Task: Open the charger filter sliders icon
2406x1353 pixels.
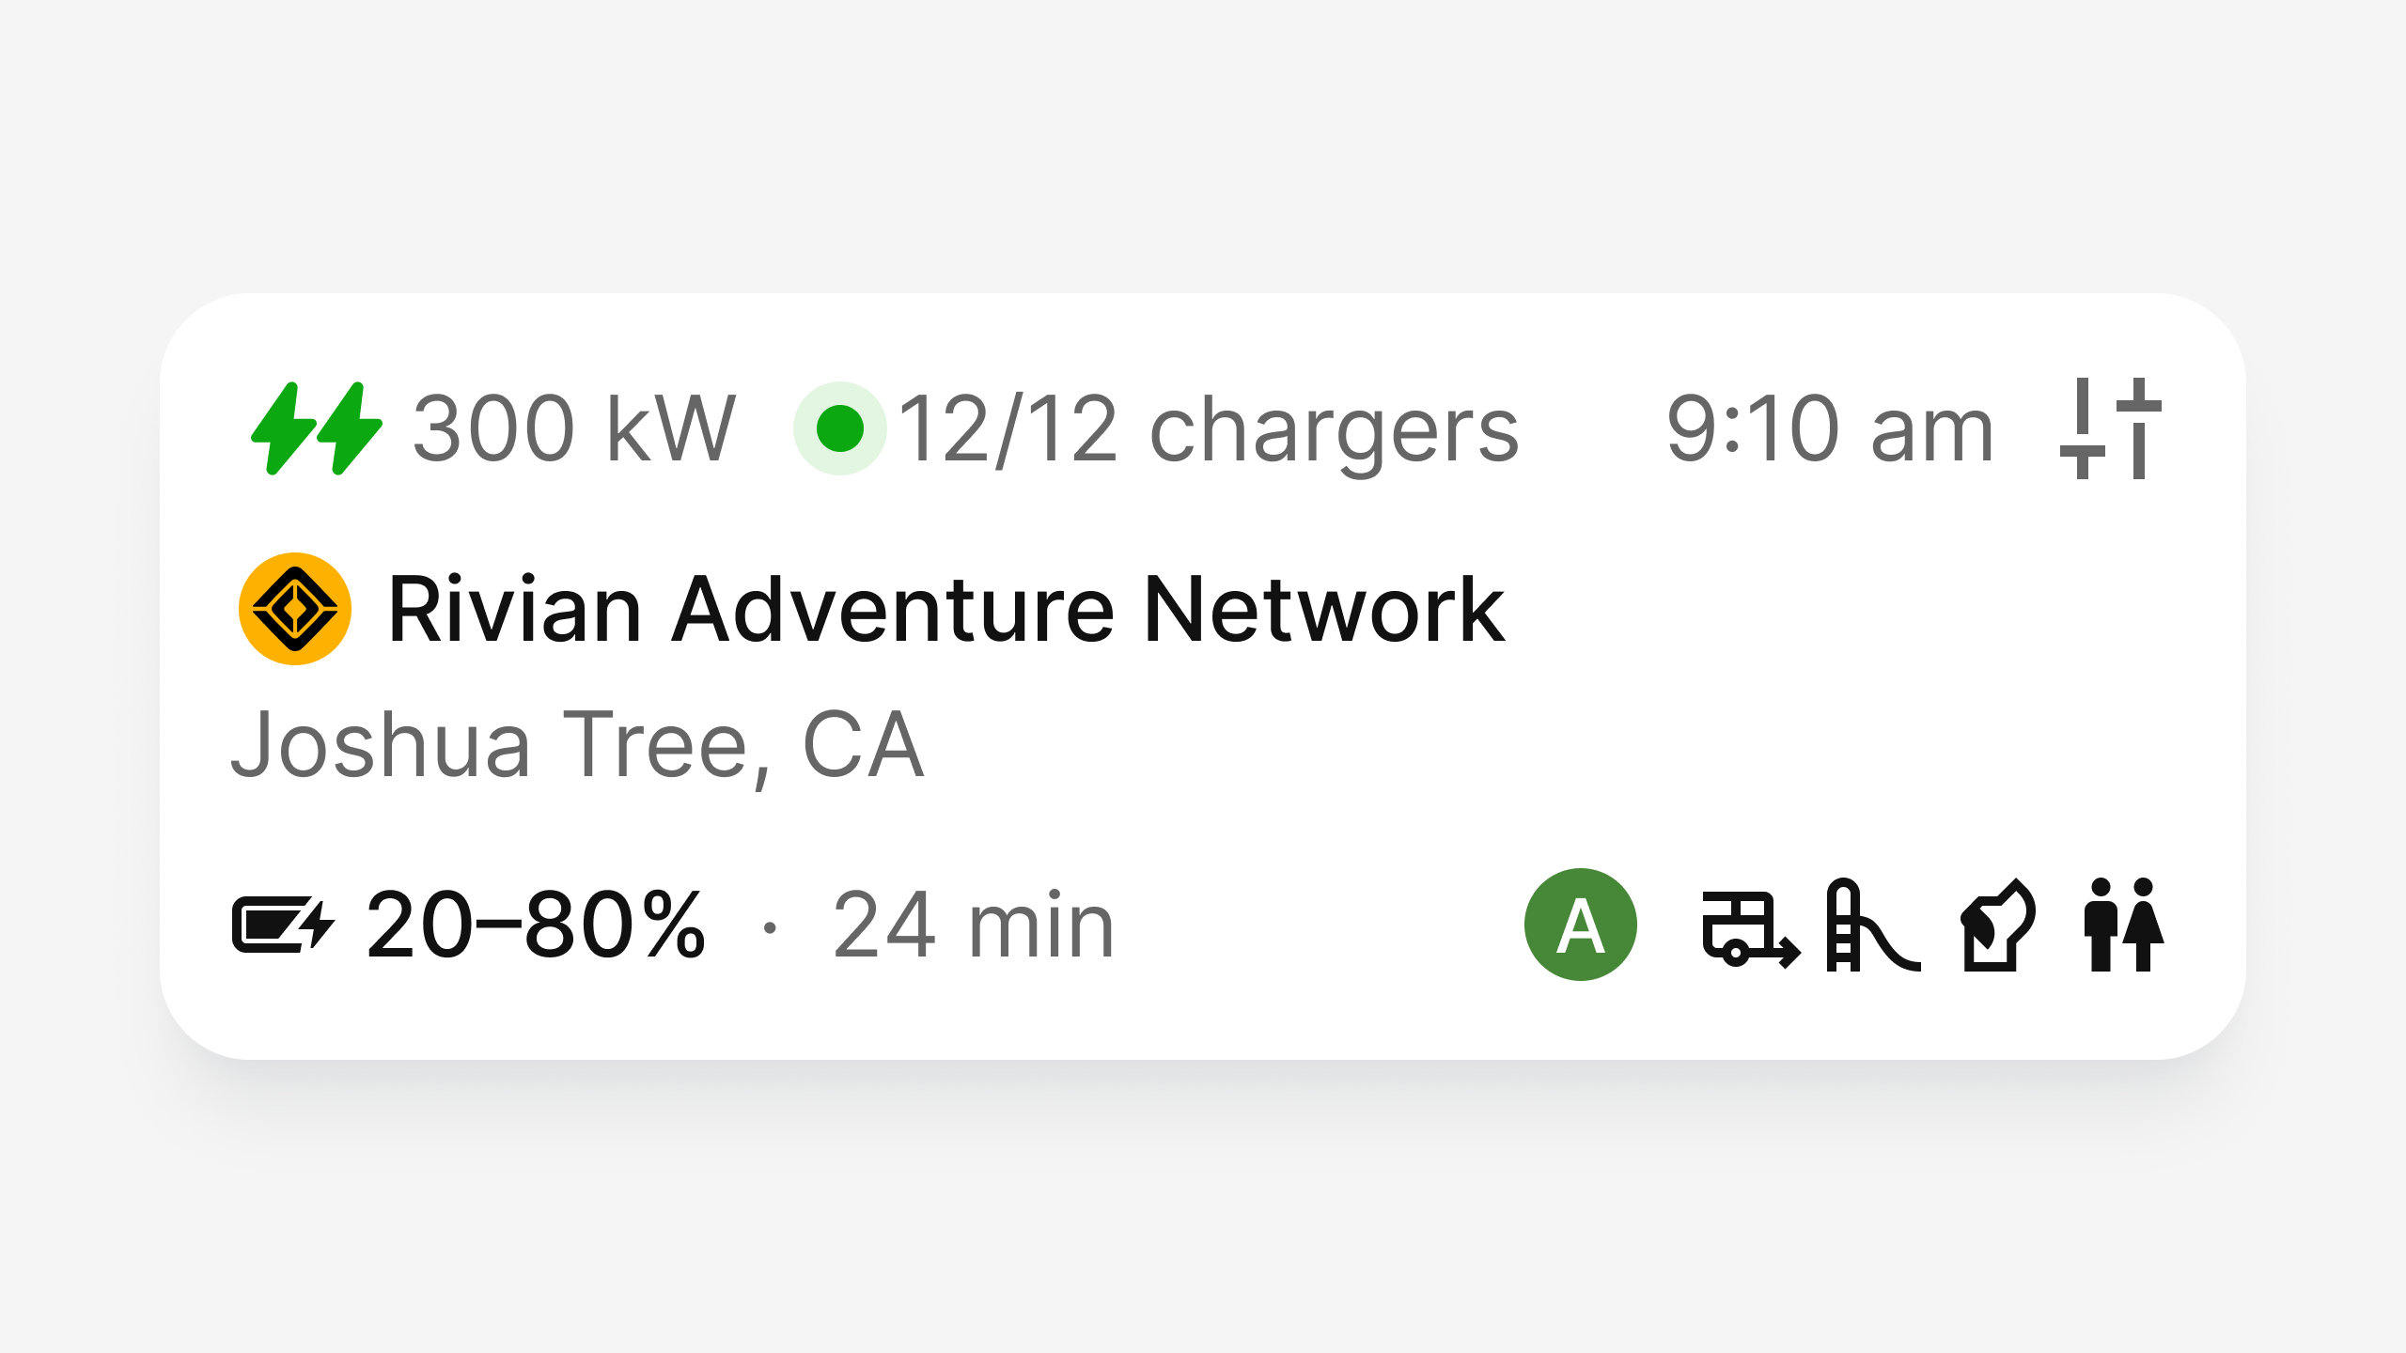Action: point(2110,430)
